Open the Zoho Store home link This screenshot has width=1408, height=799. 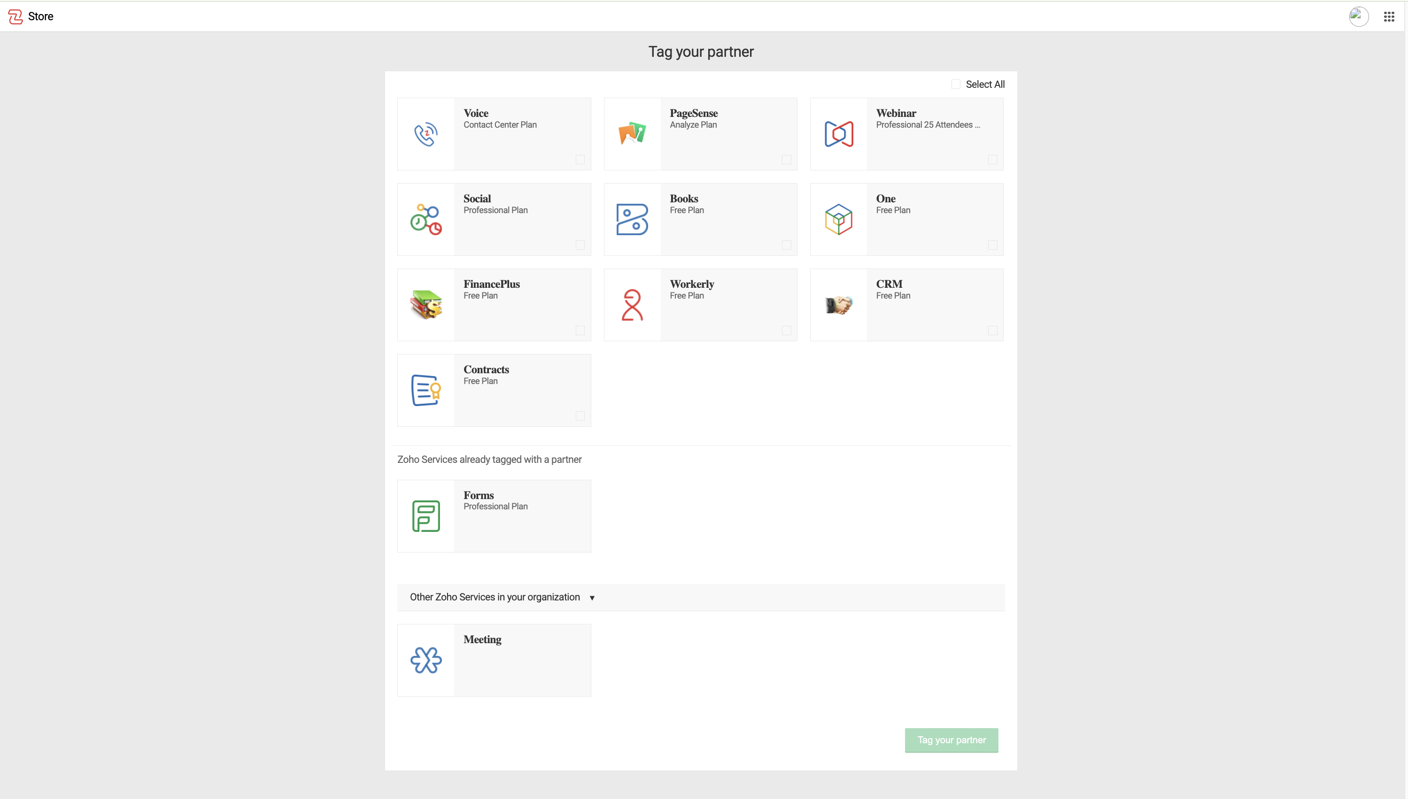point(31,16)
